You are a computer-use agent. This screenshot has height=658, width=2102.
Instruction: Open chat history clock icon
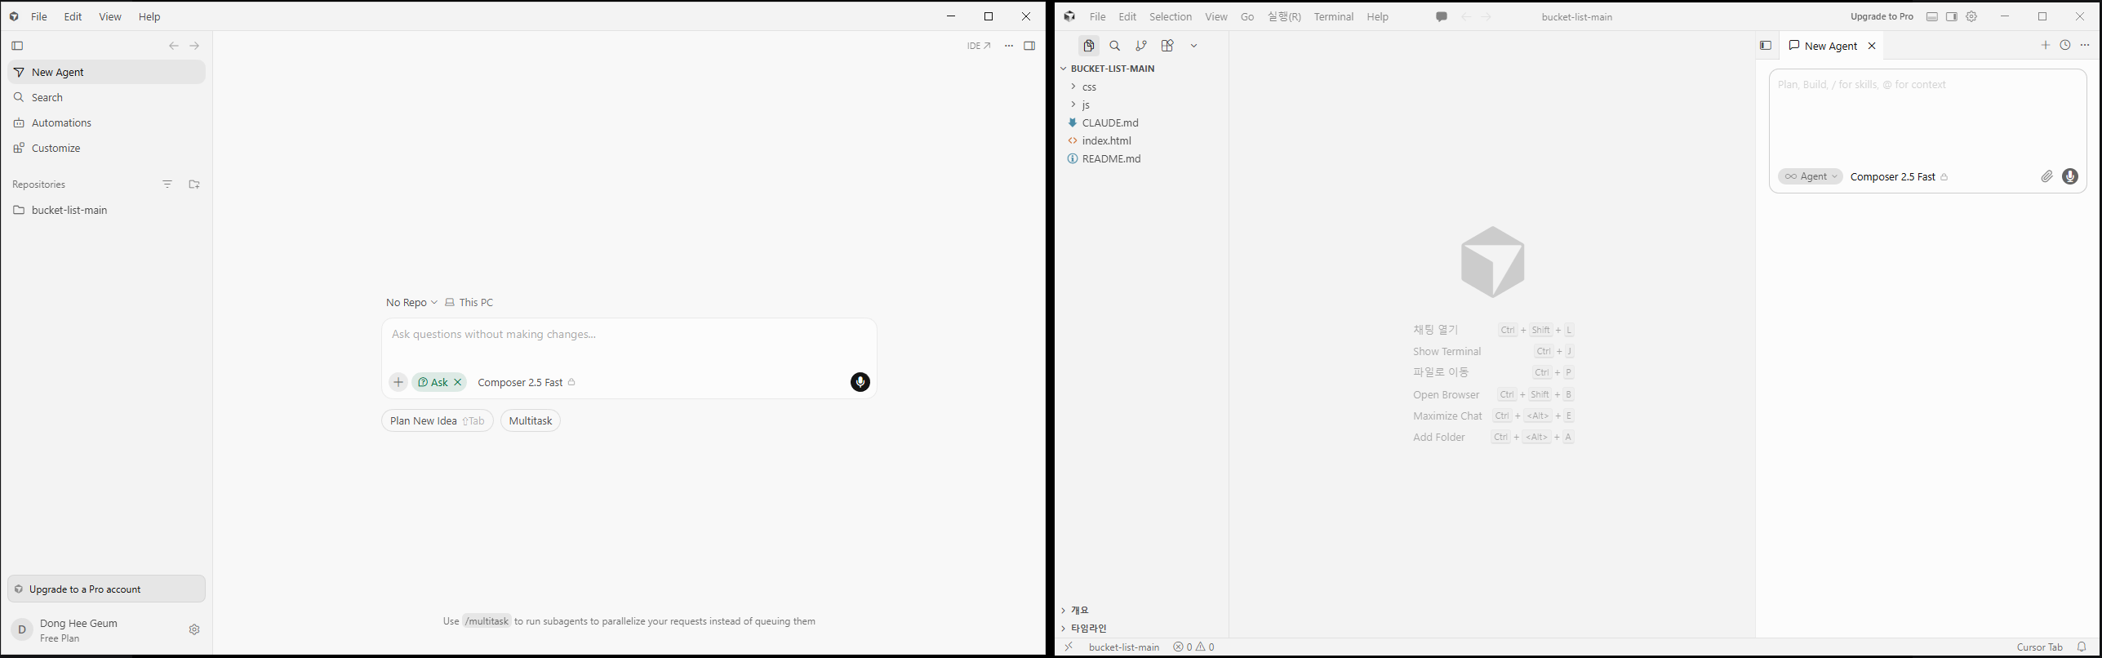click(2065, 46)
